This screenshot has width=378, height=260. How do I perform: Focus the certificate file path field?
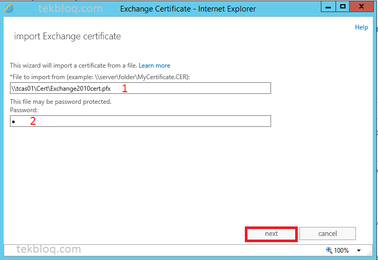(141, 88)
